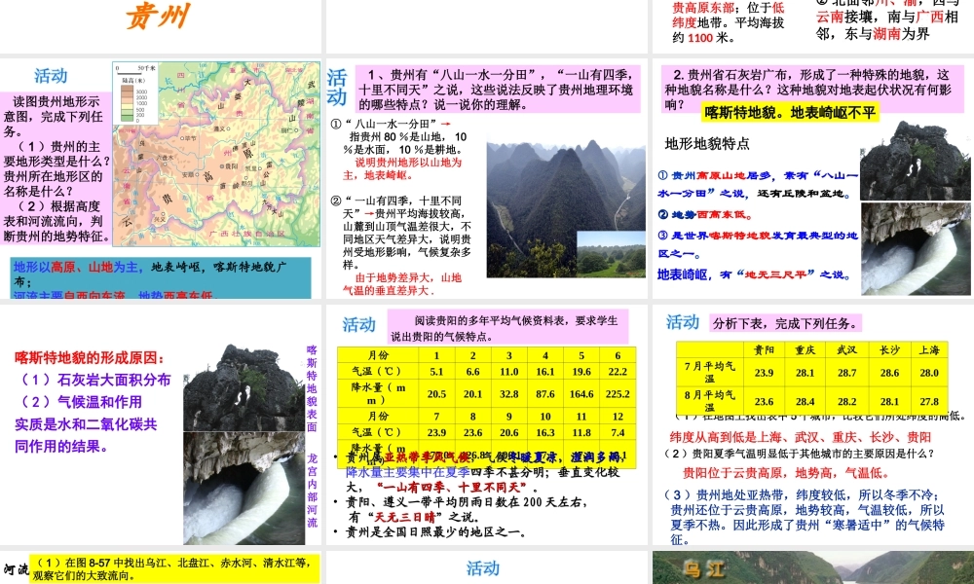Viewport: 974px width, 584px height.
Task: Click the orange '贵州' title text
Action: point(158,16)
